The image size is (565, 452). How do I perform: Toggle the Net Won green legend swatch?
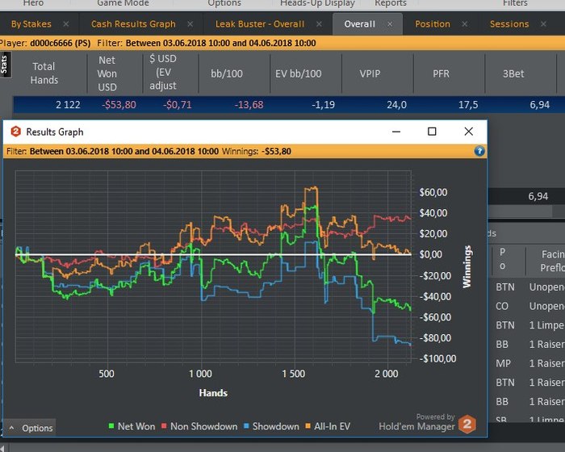click(x=111, y=426)
